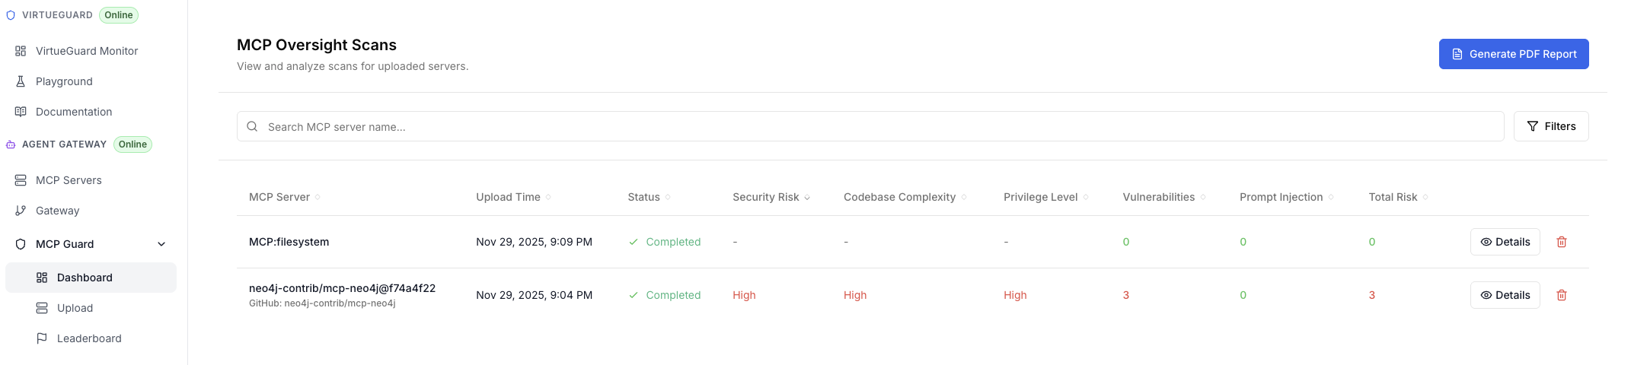This screenshot has width=1631, height=365.
Task: Click the search magnifier icon
Action: pos(252,126)
